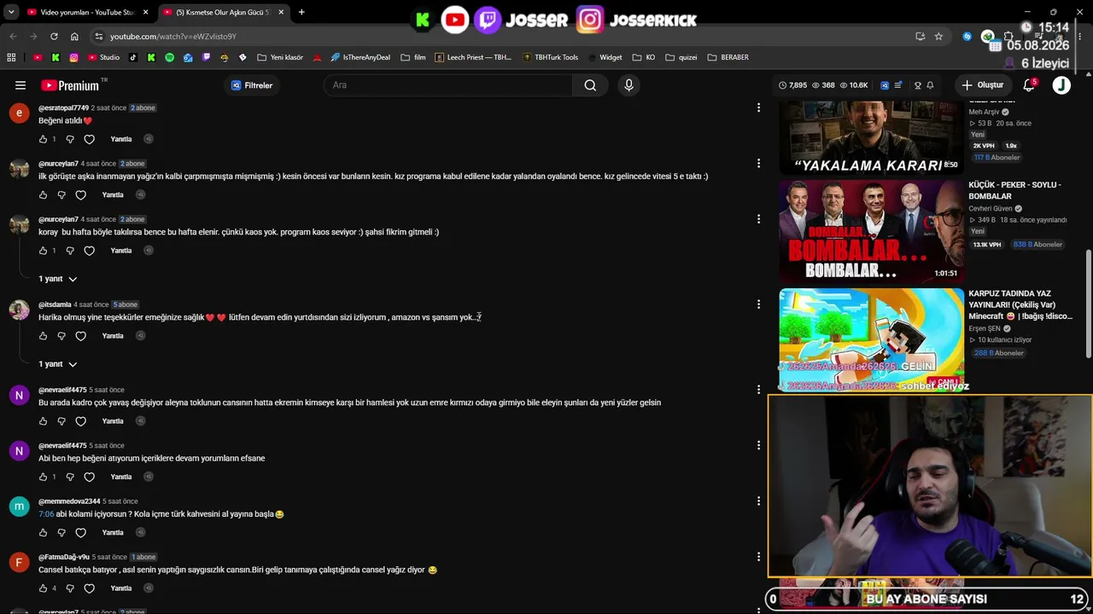Close the YouTube Studio tab
This screenshot has width=1093, height=614.
pos(145,12)
